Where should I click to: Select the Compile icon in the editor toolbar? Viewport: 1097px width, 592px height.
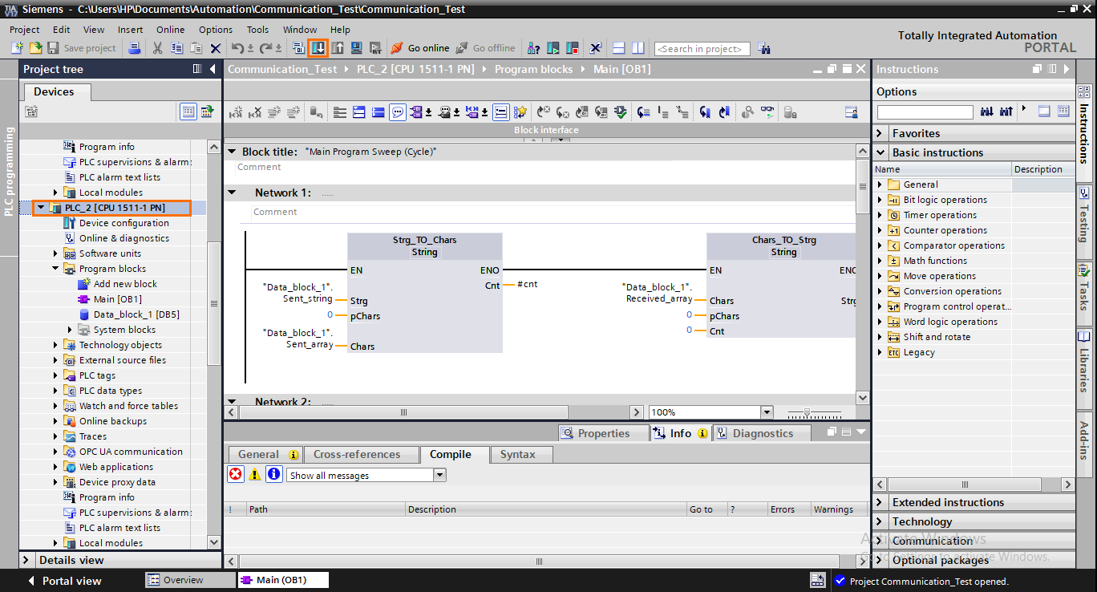(620, 112)
